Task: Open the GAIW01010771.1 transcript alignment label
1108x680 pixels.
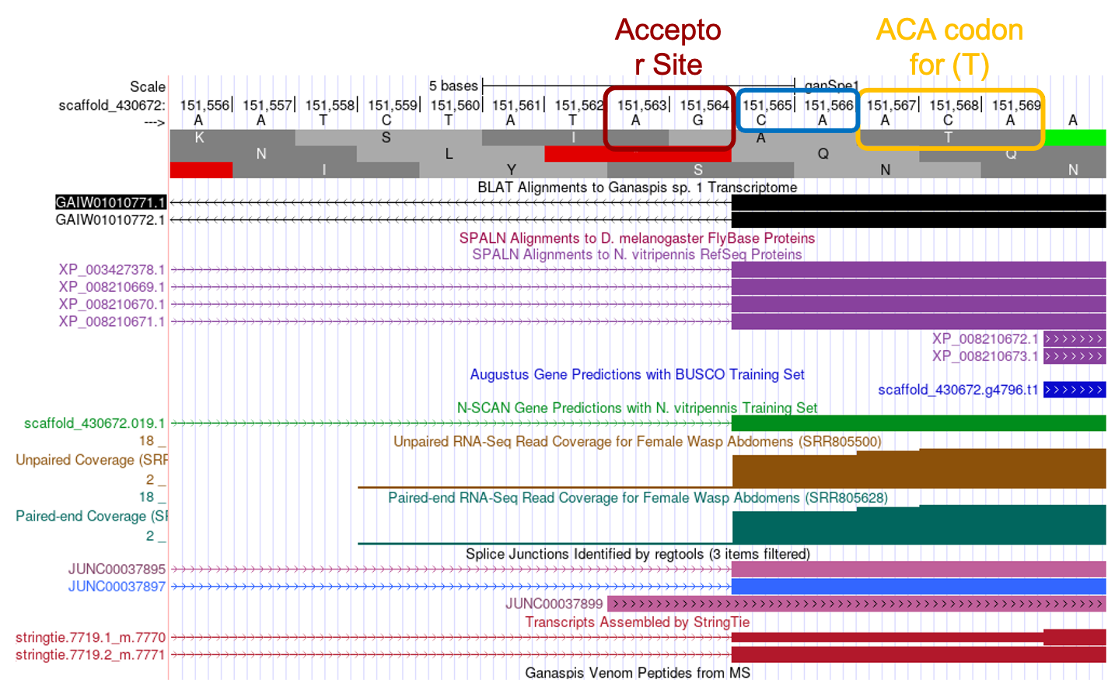Action: [x=110, y=202]
